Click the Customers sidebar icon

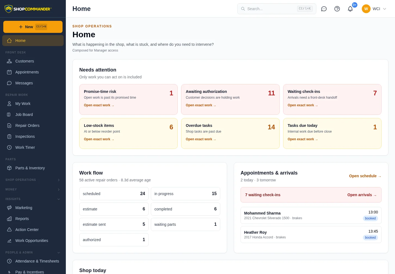9,61
